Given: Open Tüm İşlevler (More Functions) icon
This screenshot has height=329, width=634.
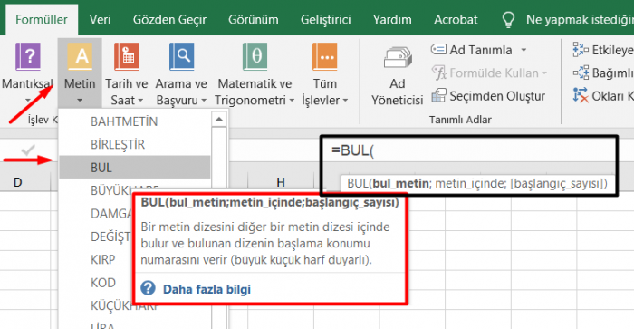Looking at the screenshot, I should pos(324,57).
